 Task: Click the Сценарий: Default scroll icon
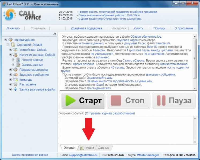click(13, 45)
